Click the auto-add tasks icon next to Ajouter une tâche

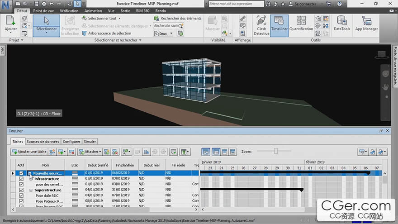(52, 152)
